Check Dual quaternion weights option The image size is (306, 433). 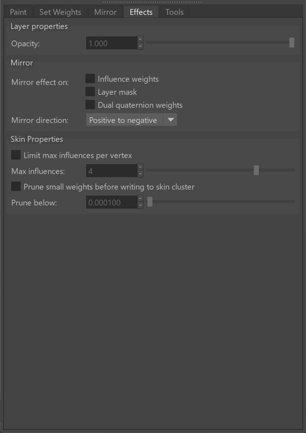tap(90, 104)
